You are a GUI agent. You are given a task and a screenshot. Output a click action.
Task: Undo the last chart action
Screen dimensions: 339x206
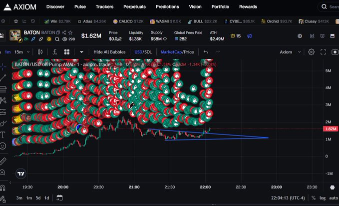point(206,52)
